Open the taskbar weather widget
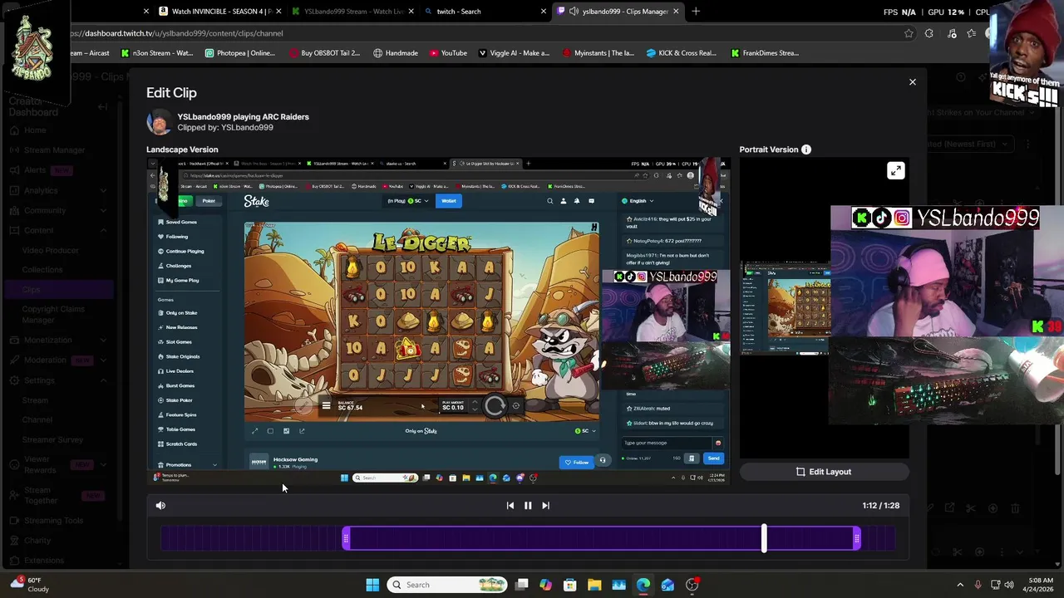The width and height of the screenshot is (1064, 598). pos(29,585)
